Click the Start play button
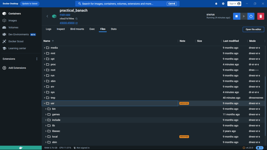Image resolution: width=267 pixels, height=150 pixels. coord(244,16)
